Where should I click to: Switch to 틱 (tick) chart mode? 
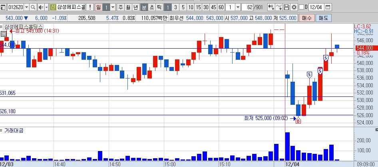159,7
